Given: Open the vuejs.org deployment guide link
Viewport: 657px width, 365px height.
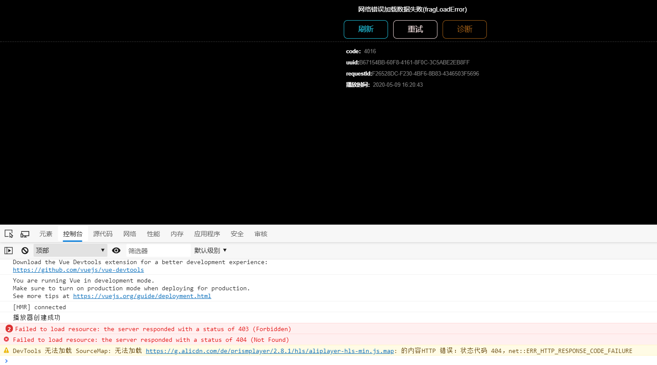Looking at the screenshot, I should [142, 296].
